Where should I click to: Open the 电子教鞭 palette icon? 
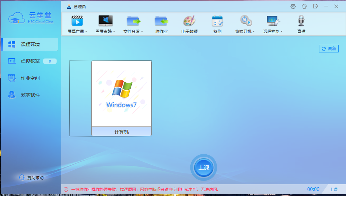point(189,21)
